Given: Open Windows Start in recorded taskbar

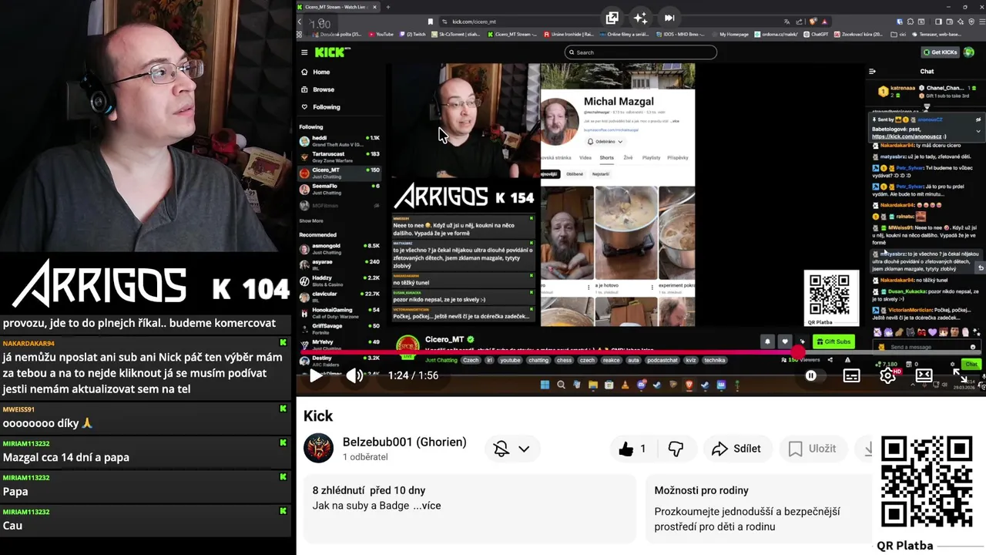Looking at the screenshot, I should coord(545,385).
